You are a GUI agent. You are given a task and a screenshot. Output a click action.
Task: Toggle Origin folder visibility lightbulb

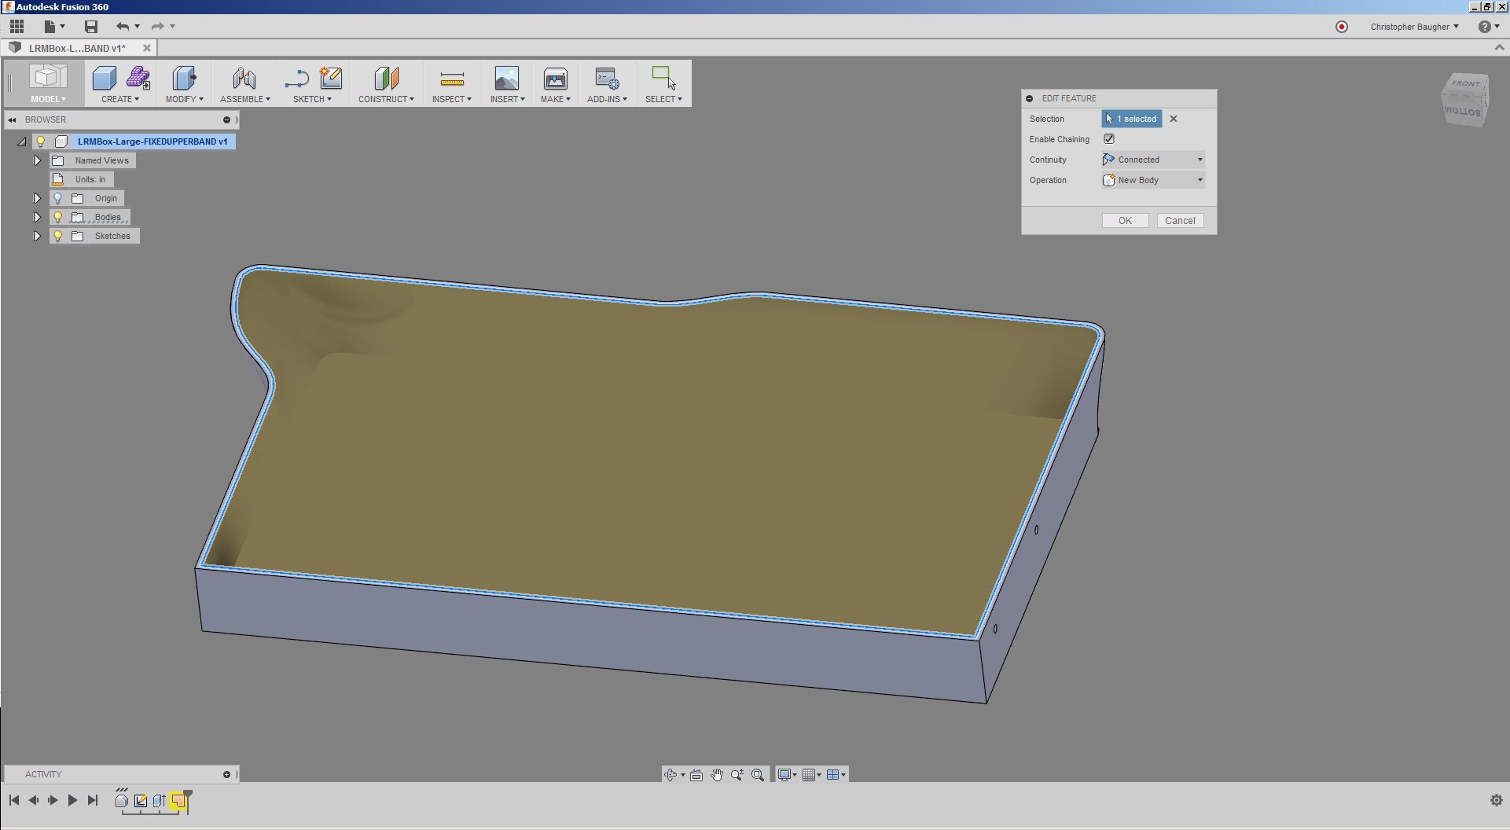coord(58,198)
